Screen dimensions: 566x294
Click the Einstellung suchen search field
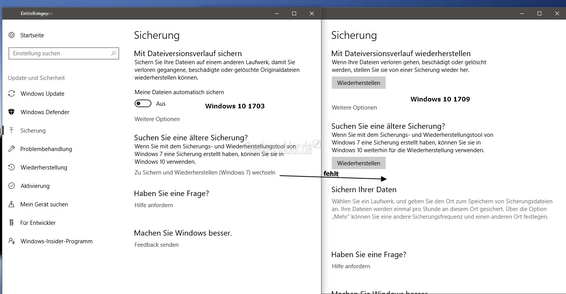click(x=64, y=53)
